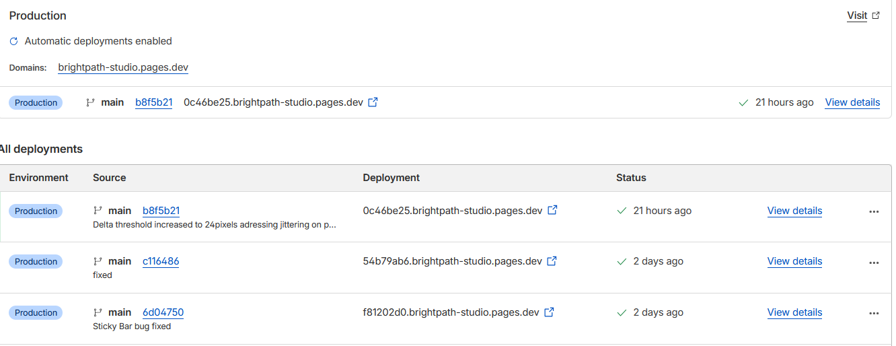Click the green checkmark in the b8f5b21 table row
Viewport: 896px width, 346px height.
pyautogui.click(x=622, y=211)
